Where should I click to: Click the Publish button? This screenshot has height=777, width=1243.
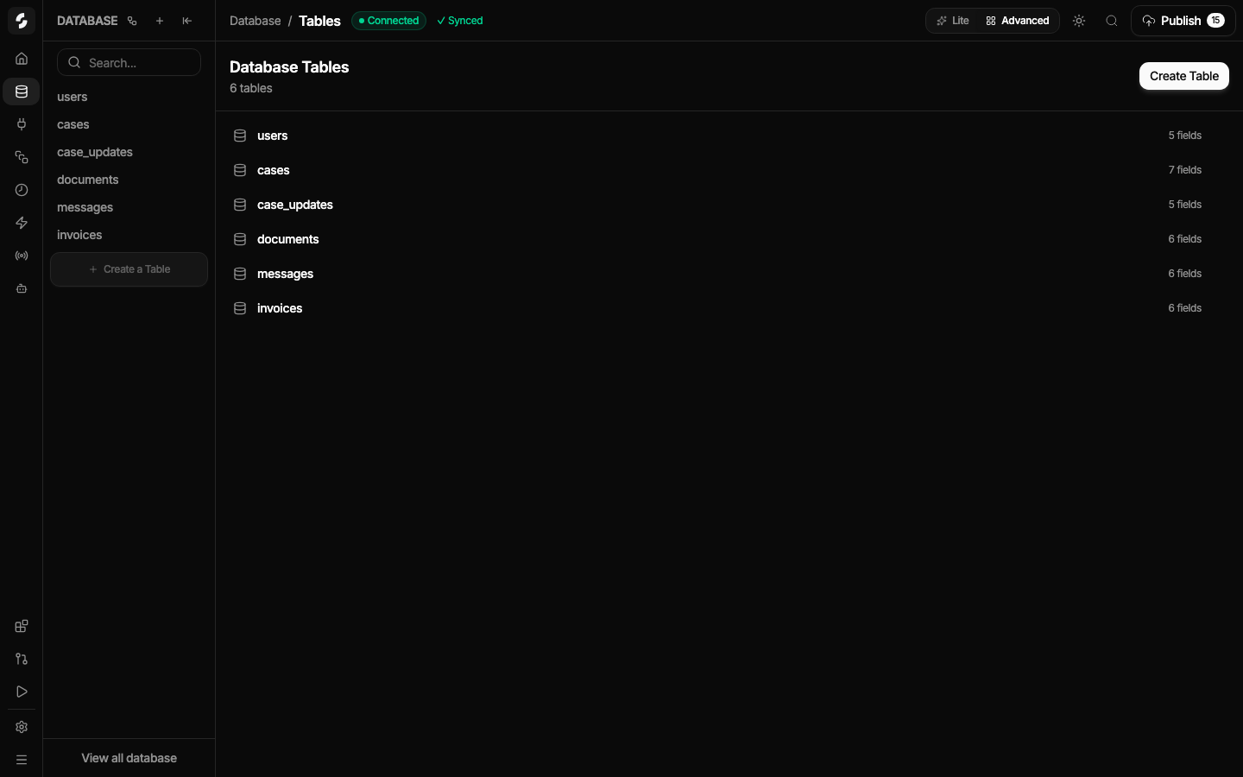coord(1183,21)
